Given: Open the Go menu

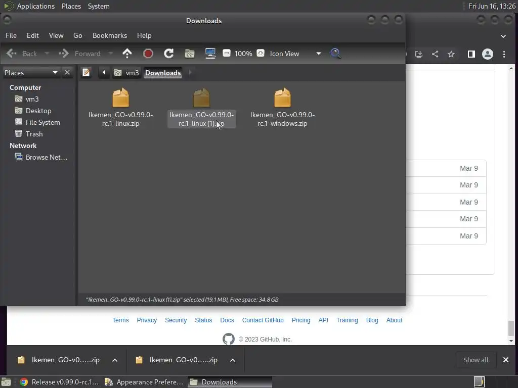Looking at the screenshot, I should 77,35.
